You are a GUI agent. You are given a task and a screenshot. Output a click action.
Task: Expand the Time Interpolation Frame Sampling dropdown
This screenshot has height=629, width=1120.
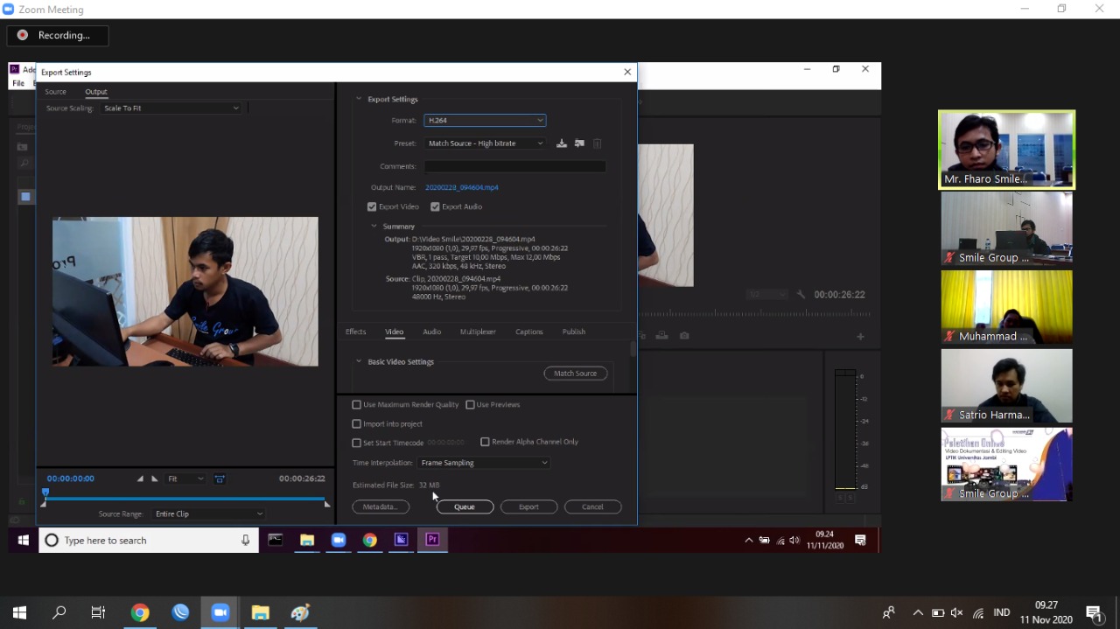pos(483,463)
